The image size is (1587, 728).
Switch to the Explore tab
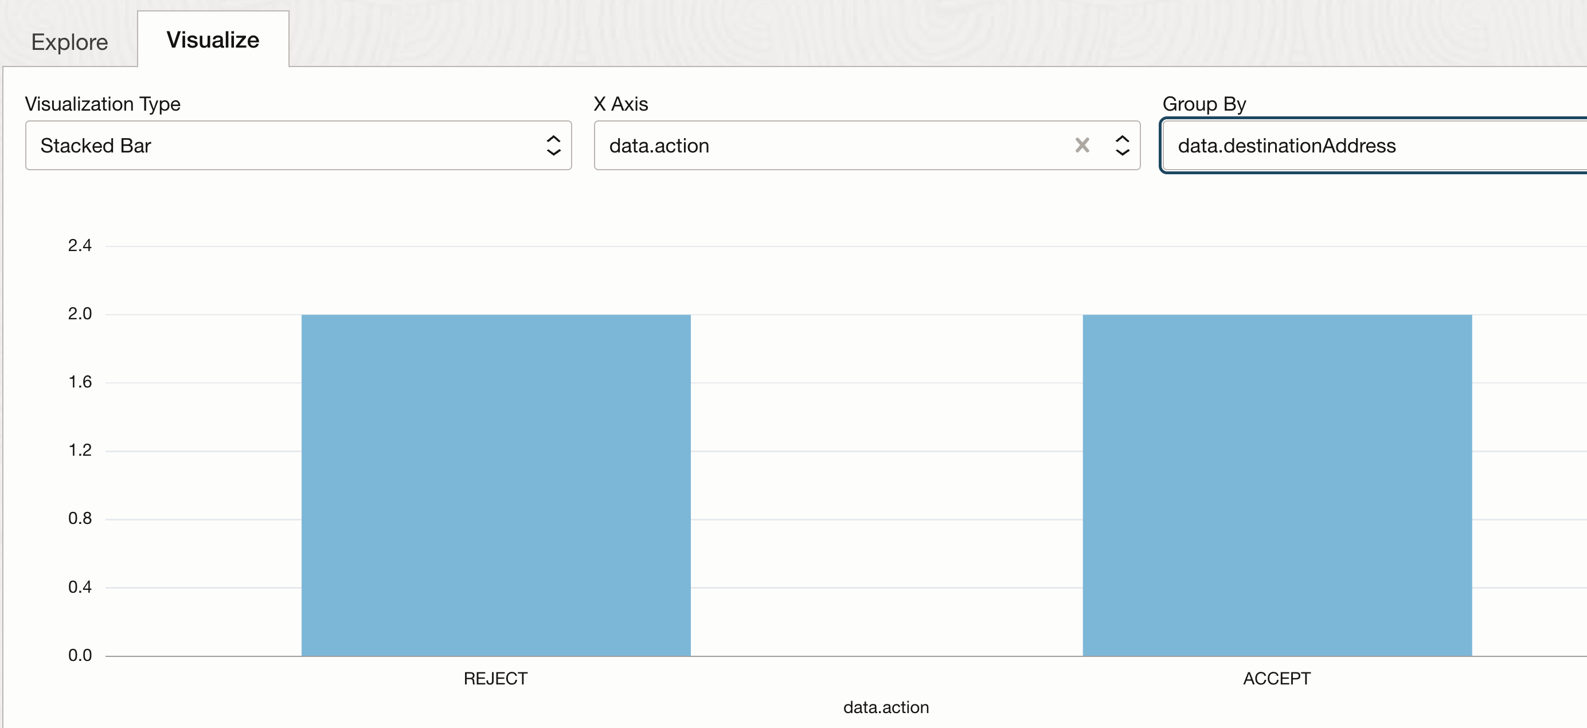(69, 42)
